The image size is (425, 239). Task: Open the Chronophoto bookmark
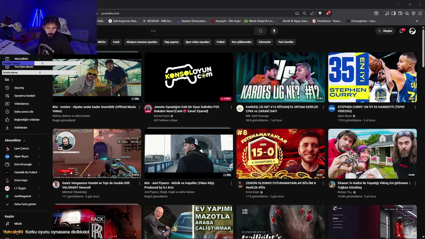(361, 21)
